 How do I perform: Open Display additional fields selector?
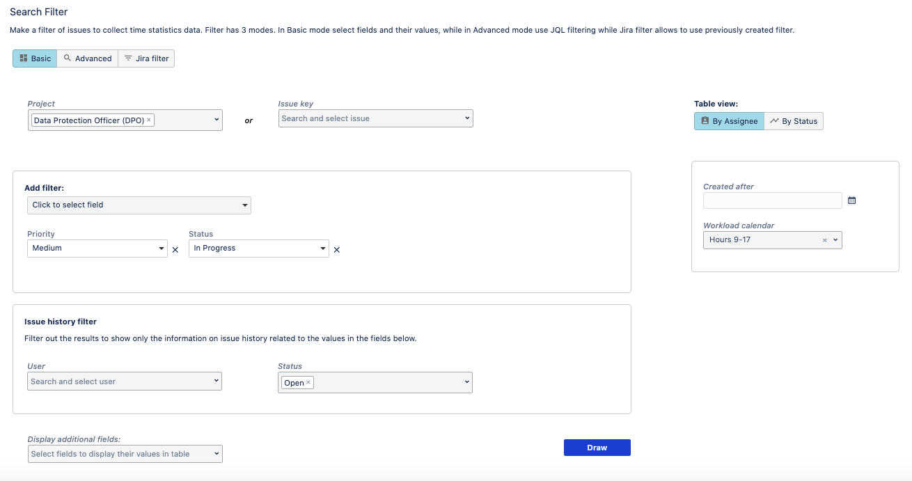click(x=125, y=454)
